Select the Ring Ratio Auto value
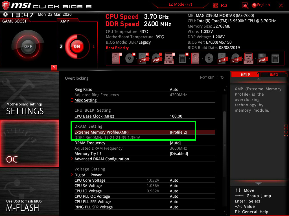 [174, 89]
